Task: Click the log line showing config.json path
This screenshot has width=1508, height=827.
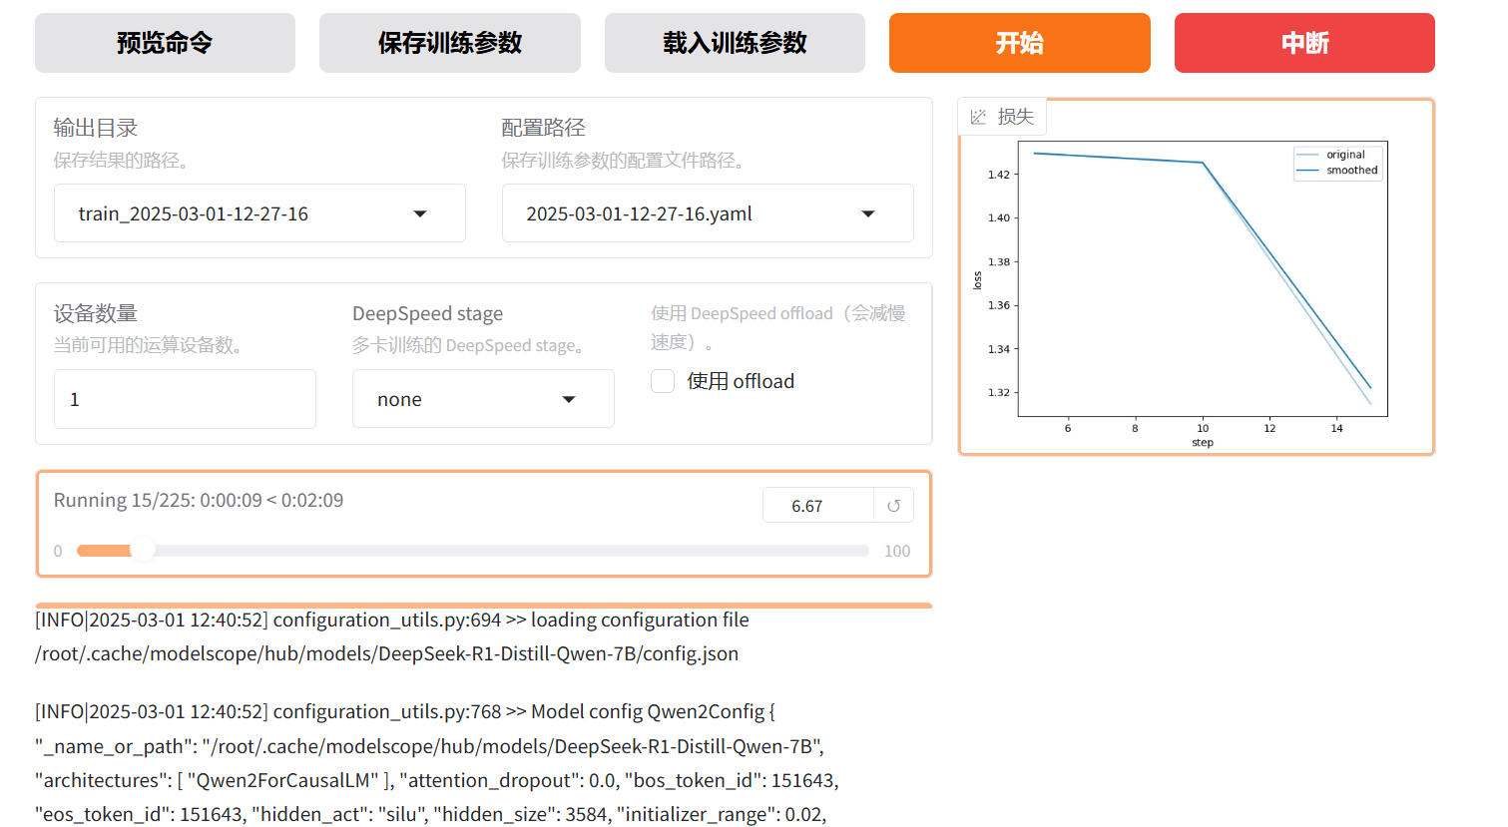Action: tap(386, 653)
